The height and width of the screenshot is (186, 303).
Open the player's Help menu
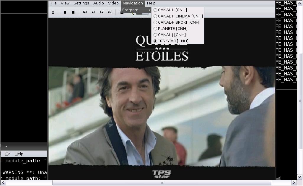point(151,3)
